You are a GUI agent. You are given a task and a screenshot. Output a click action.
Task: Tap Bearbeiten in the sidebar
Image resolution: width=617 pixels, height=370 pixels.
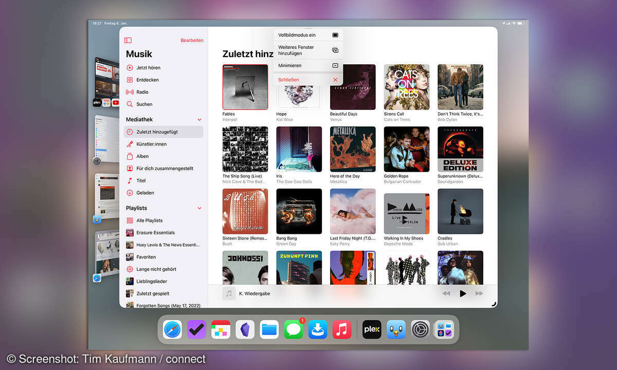192,40
